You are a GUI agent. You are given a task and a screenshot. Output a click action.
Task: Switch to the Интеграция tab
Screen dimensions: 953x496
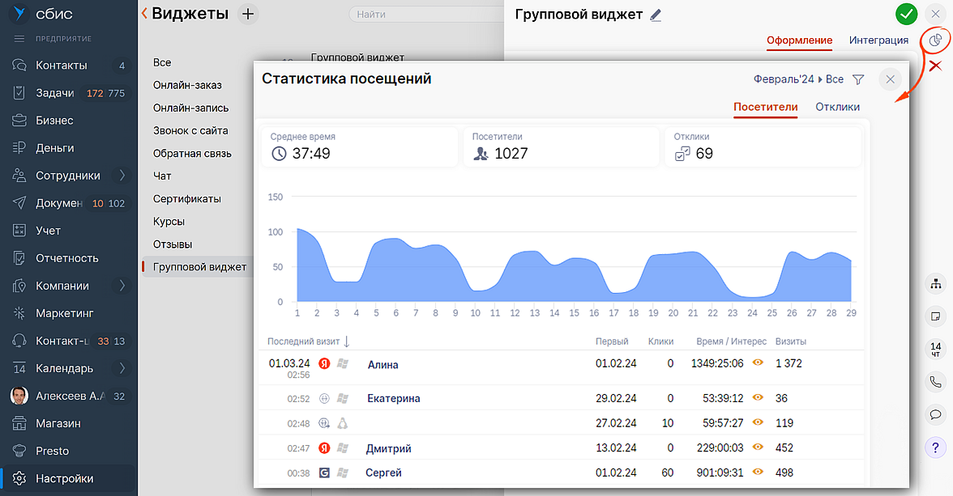(878, 40)
